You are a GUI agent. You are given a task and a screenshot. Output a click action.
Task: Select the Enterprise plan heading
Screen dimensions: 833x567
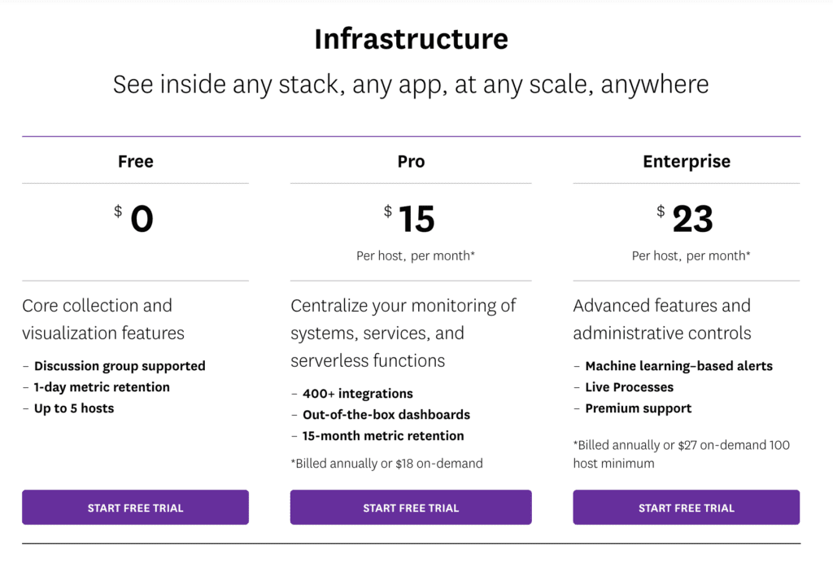(x=687, y=161)
